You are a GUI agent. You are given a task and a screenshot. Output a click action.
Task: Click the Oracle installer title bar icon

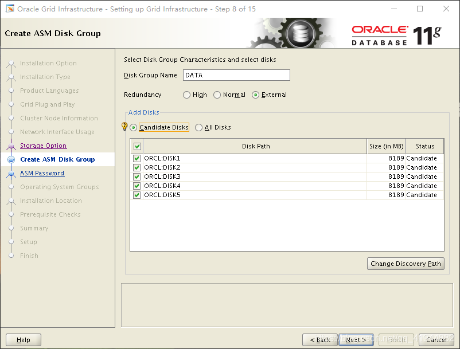[10, 9]
